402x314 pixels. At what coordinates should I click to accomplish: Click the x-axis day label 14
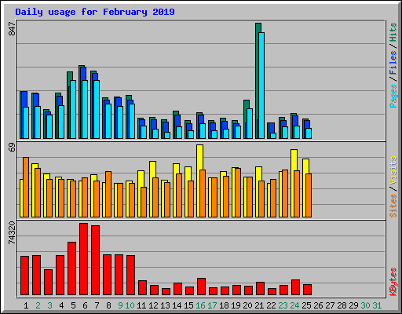(x=177, y=305)
